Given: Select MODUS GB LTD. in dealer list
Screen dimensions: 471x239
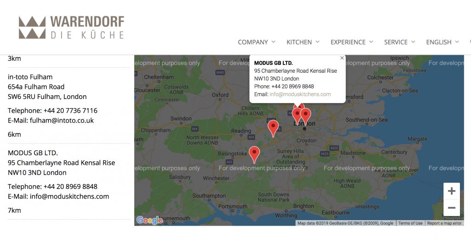Looking at the screenshot, I should point(33,153).
